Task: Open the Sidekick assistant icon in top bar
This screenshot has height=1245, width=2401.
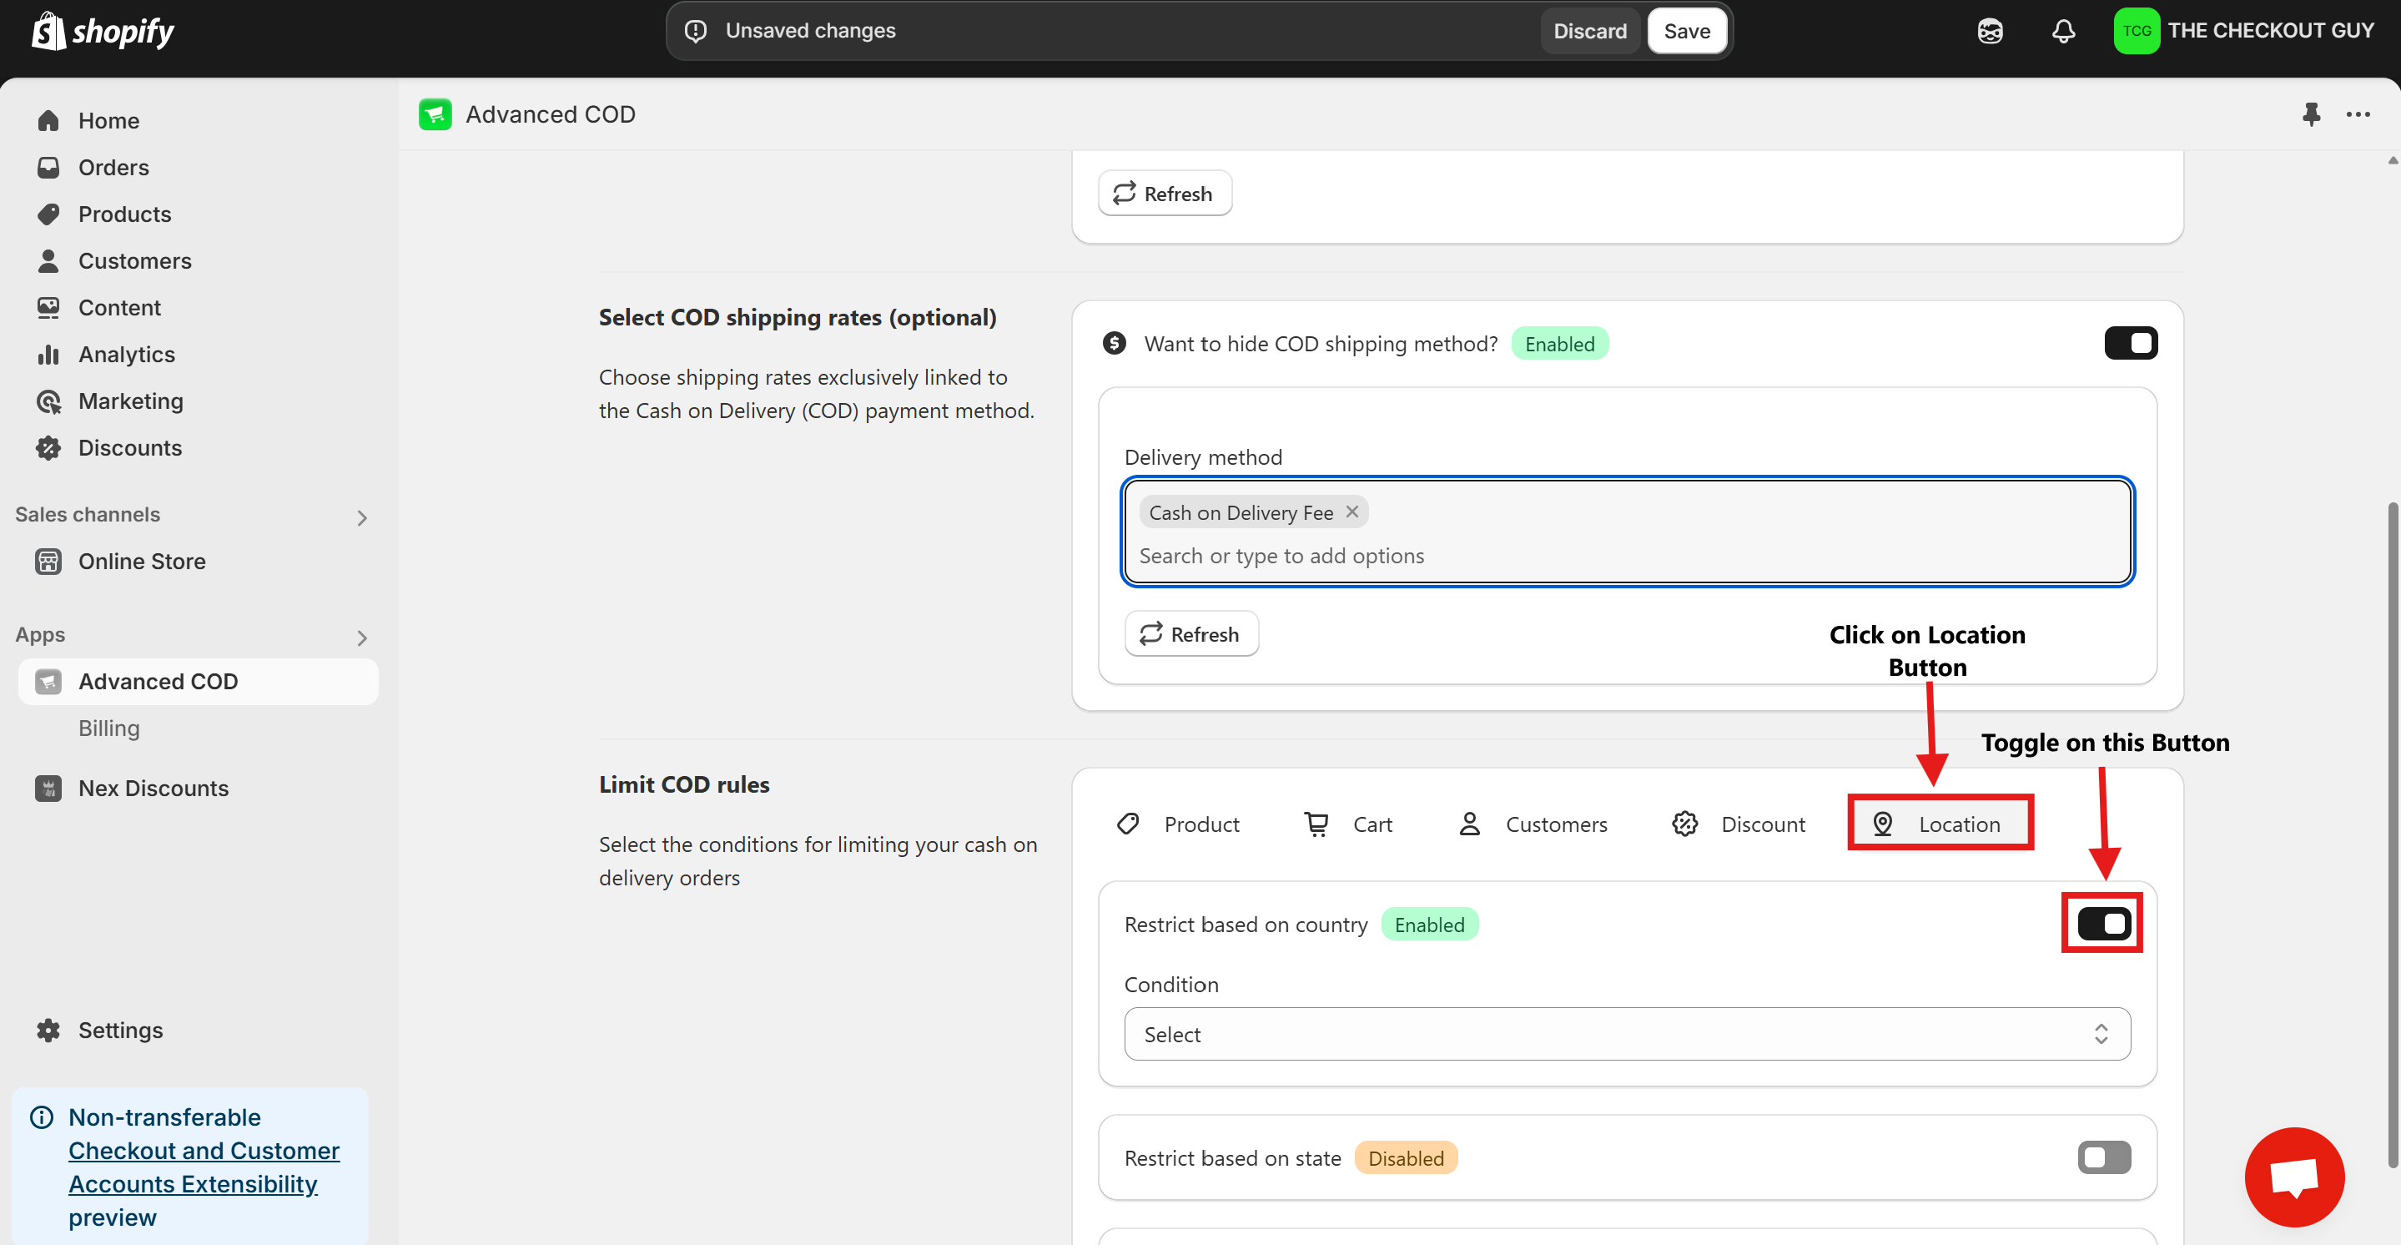Action: [1990, 31]
